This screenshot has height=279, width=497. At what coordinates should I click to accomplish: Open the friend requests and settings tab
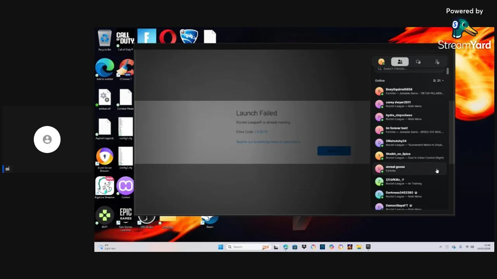437,62
